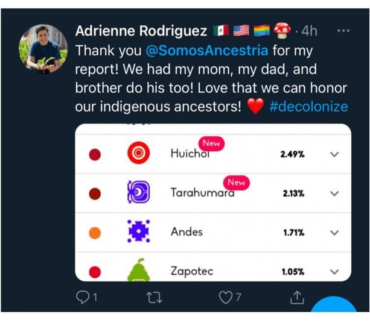
Task: Open the reply comment icon
Action: click(83, 297)
